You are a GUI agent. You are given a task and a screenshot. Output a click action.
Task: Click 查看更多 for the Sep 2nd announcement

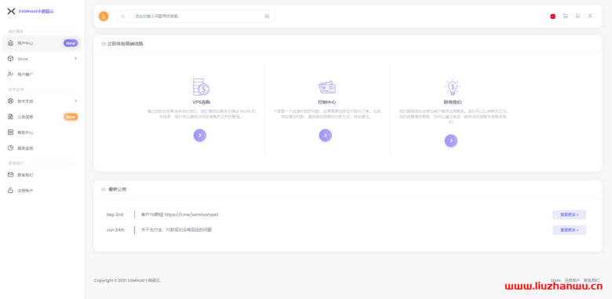click(569, 215)
